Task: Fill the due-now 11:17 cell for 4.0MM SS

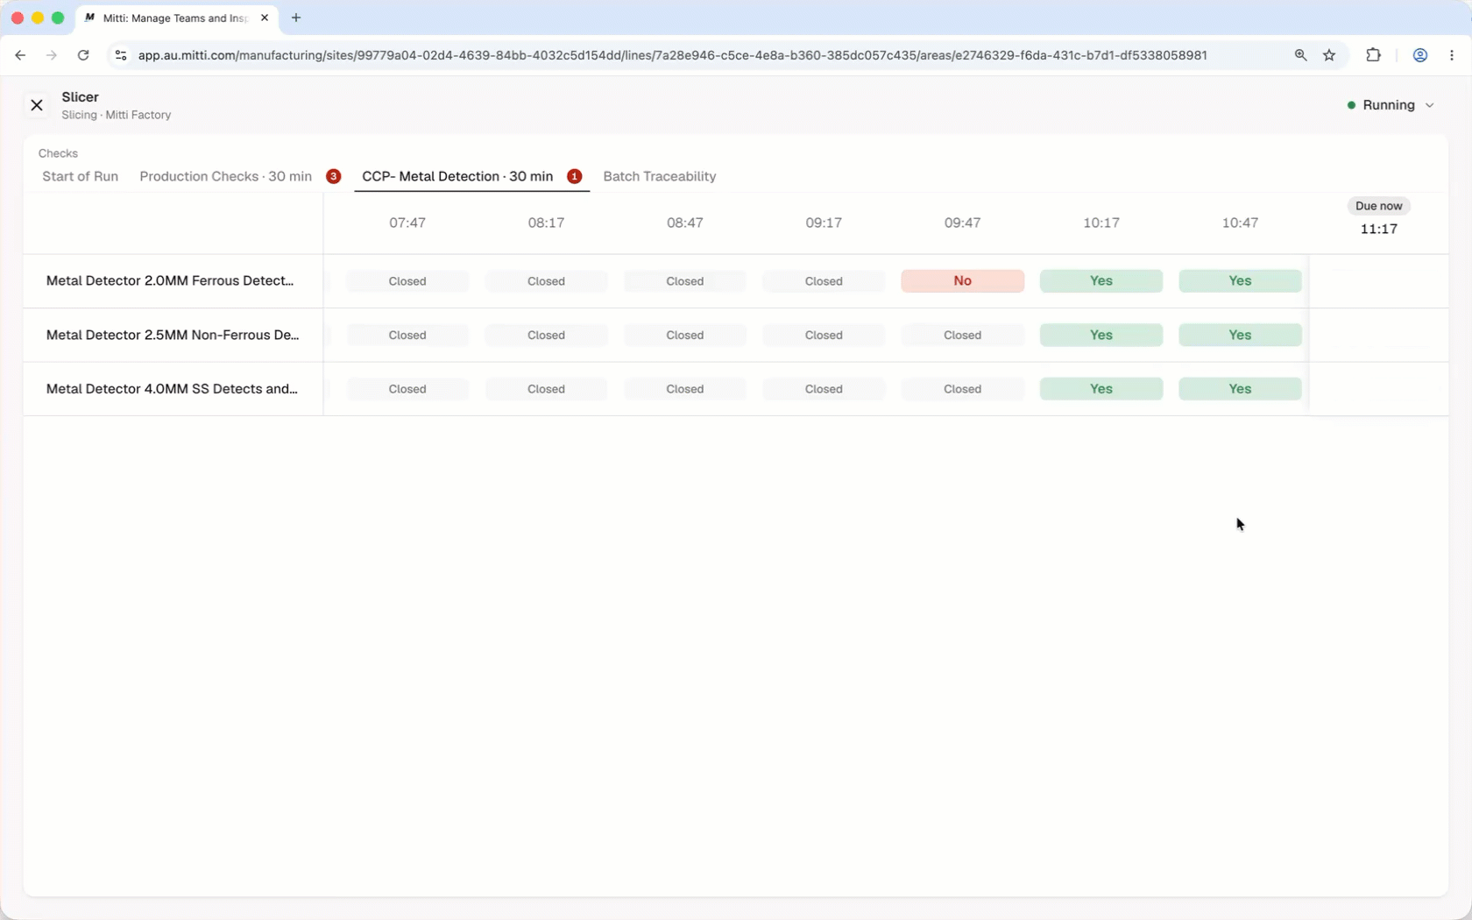Action: point(1378,389)
